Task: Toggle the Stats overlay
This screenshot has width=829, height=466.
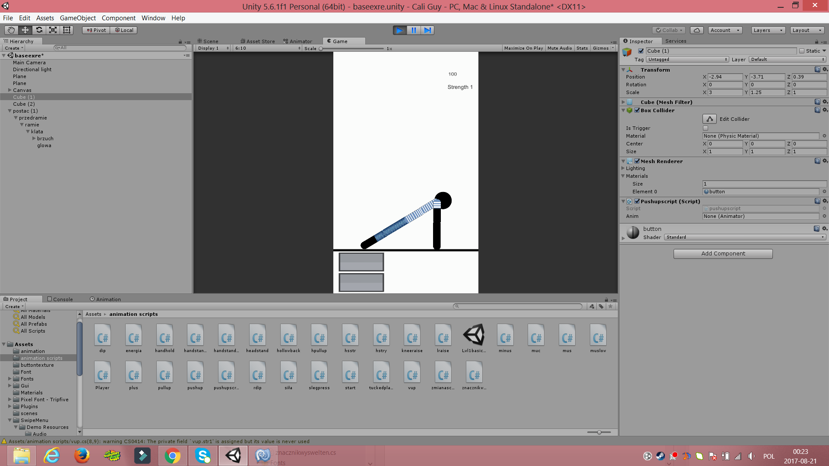Action: pos(582,48)
